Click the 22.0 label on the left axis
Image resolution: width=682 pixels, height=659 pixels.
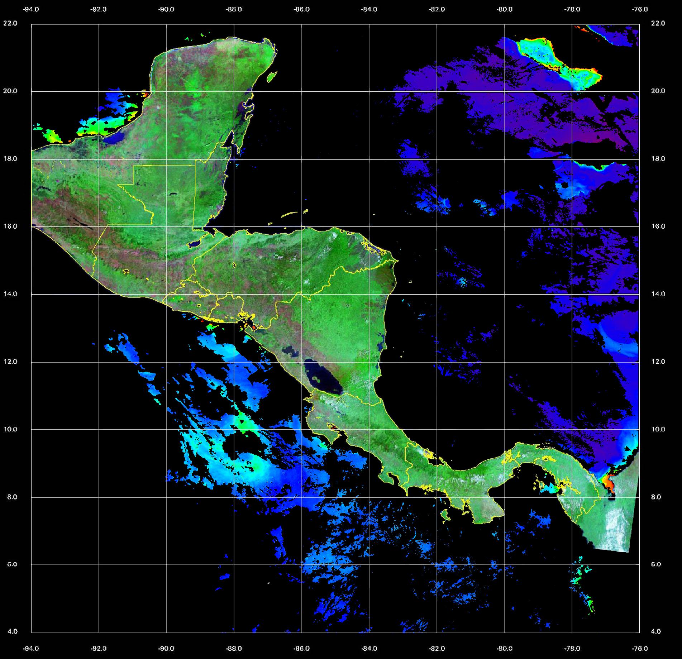[10, 23]
